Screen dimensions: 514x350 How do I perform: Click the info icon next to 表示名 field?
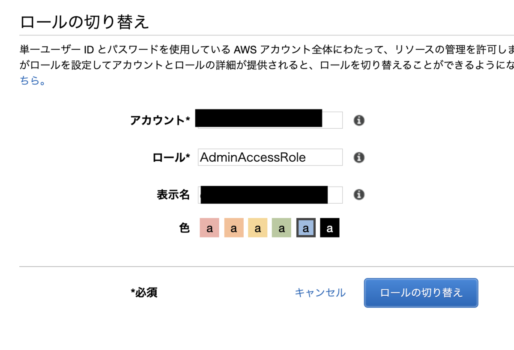tap(359, 195)
